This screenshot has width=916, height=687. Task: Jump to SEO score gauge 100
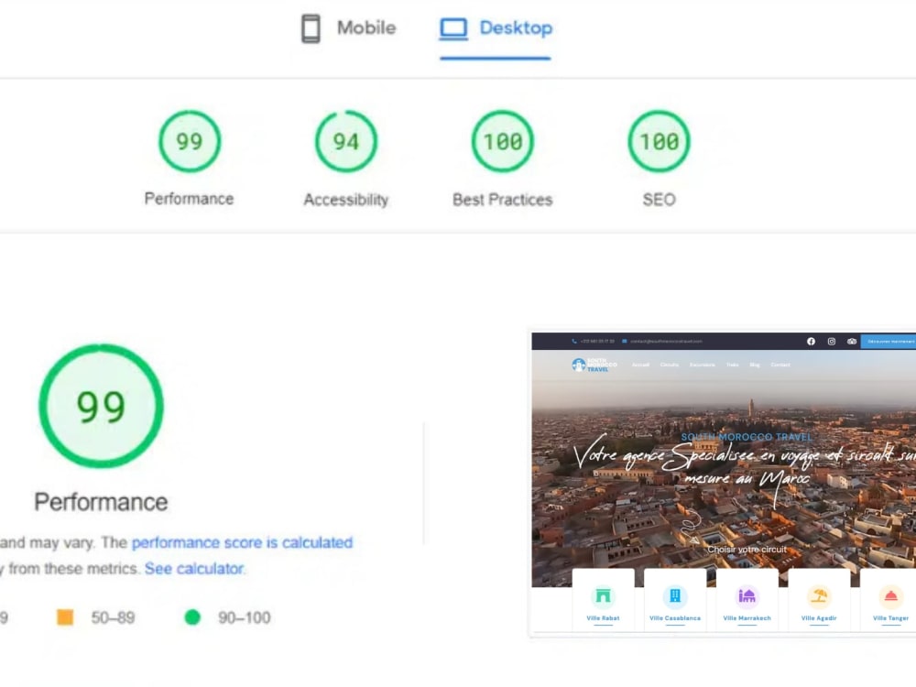coord(659,141)
